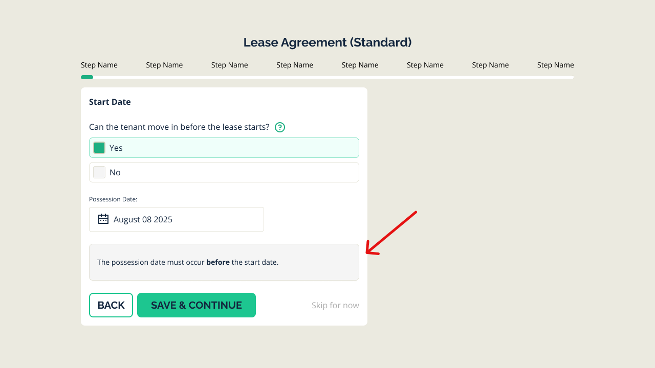Enable the Yes option for early move-in
The height and width of the screenshot is (368, 655).
[x=224, y=147]
